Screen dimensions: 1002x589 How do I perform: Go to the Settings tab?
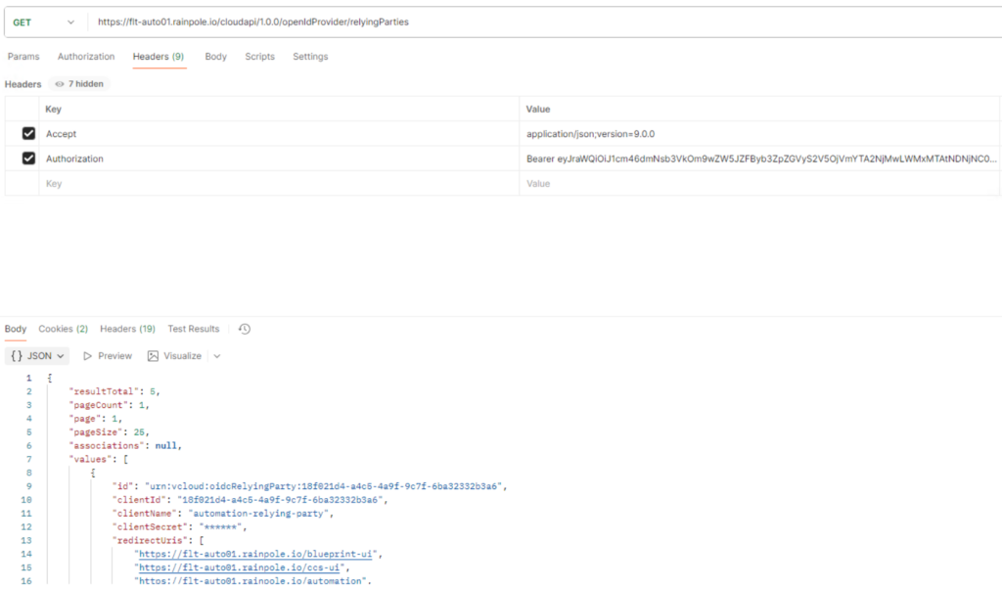click(310, 57)
